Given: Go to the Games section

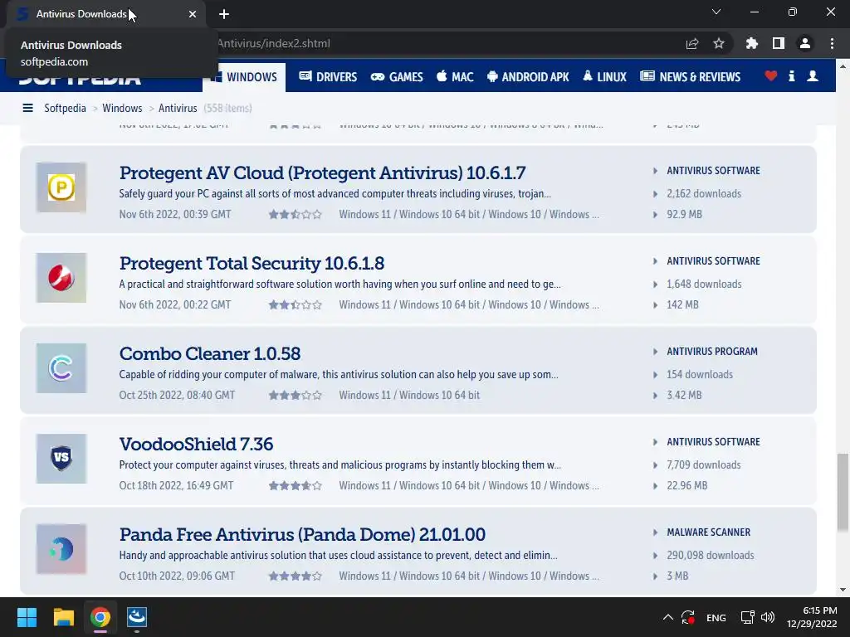Looking at the screenshot, I should tap(397, 77).
